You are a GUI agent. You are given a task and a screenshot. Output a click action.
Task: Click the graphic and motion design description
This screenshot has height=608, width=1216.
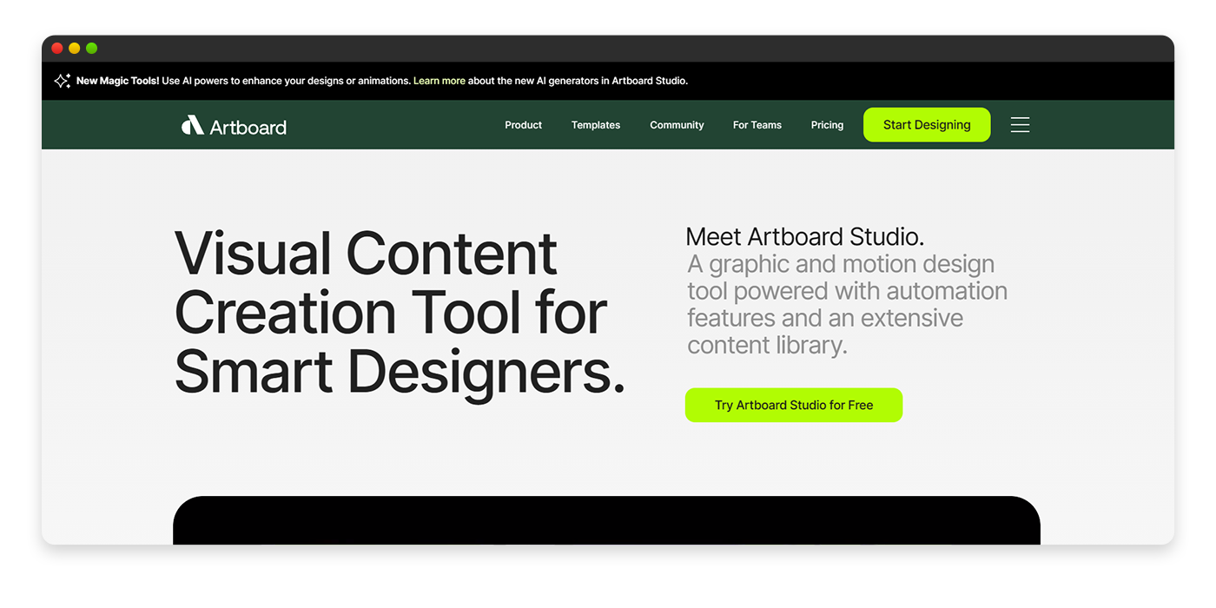[848, 304]
